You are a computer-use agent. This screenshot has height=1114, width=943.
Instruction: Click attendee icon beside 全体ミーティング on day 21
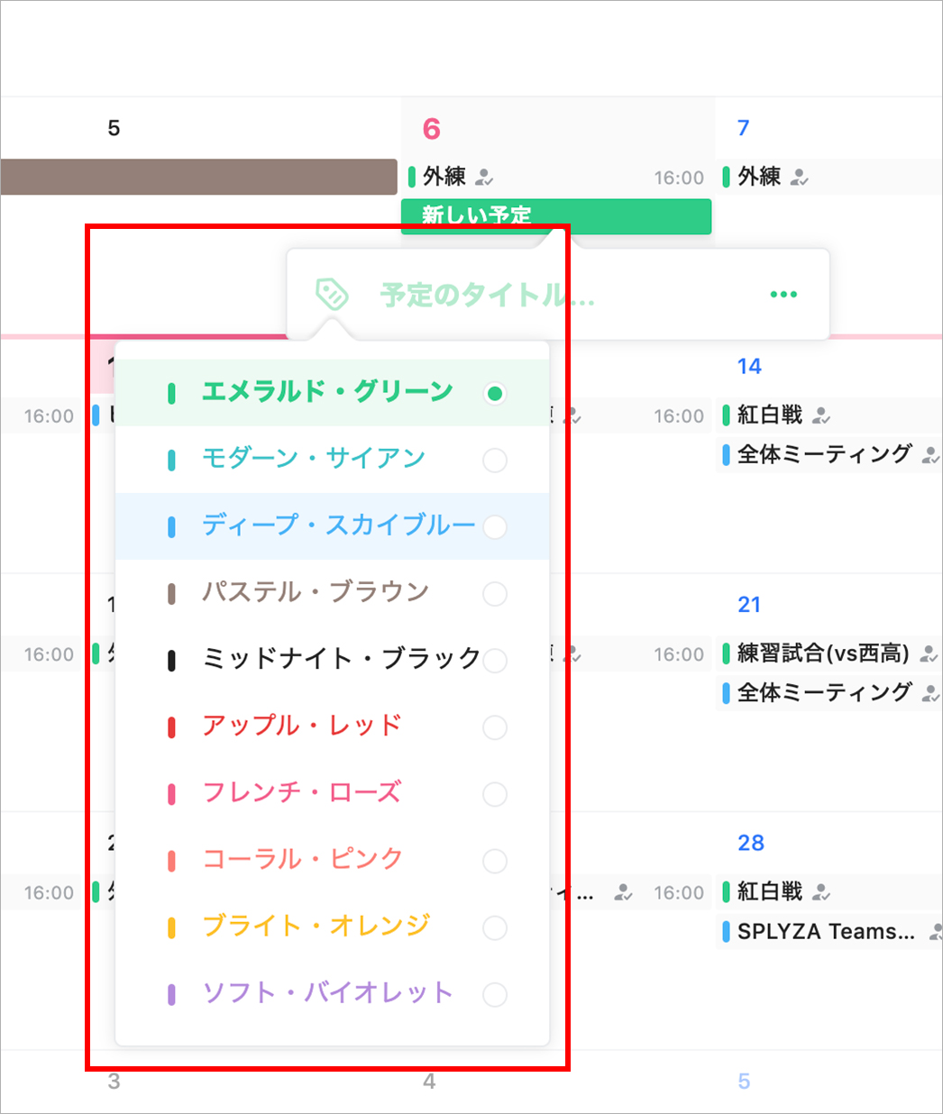pyautogui.click(x=929, y=694)
